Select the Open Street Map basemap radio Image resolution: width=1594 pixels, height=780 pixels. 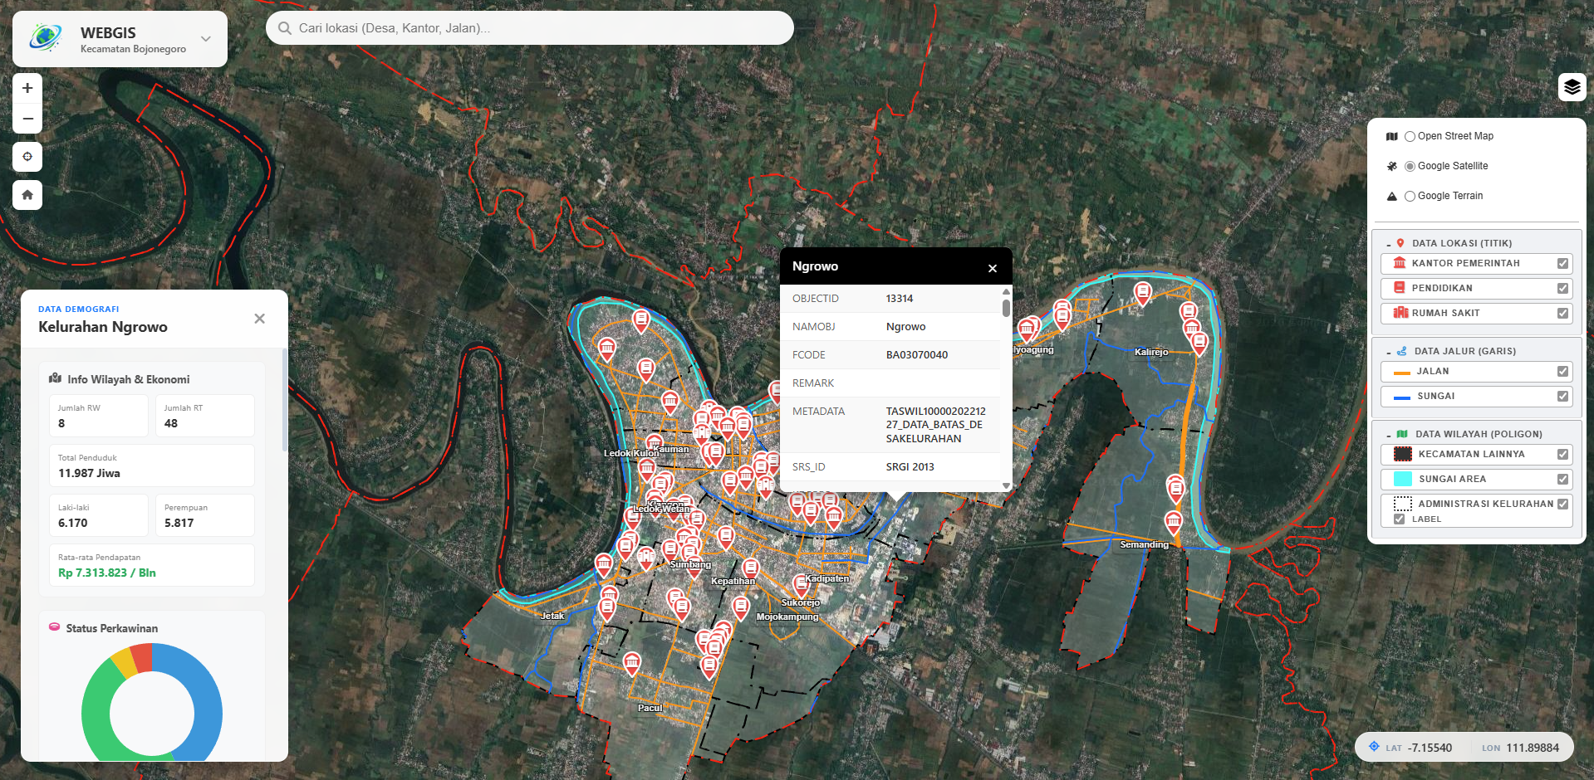[x=1410, y=136]
